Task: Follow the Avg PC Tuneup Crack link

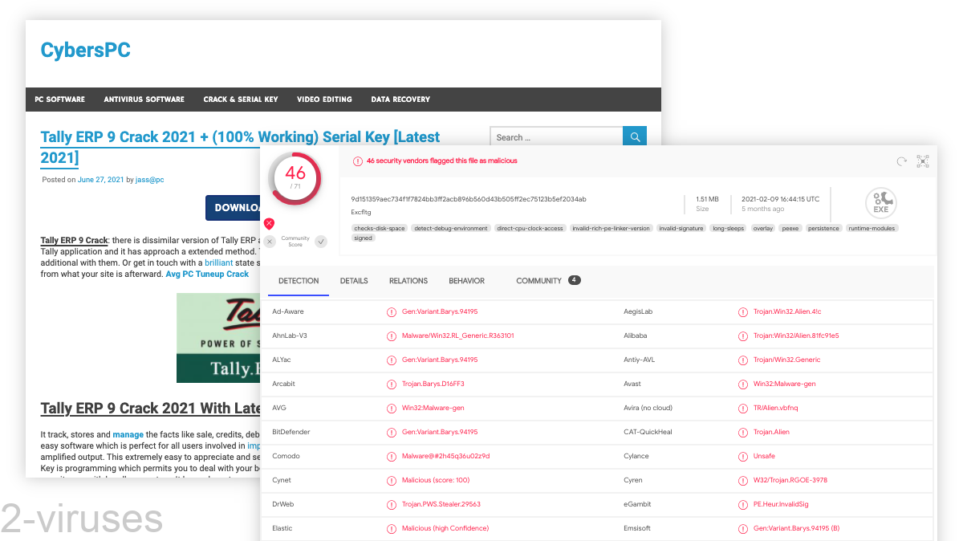Action: [x=207, y=274]
